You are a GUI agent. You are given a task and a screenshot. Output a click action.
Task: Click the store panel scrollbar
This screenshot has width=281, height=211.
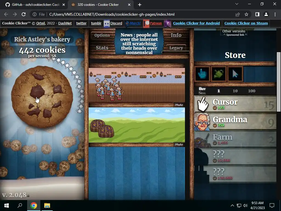(279, 82)
